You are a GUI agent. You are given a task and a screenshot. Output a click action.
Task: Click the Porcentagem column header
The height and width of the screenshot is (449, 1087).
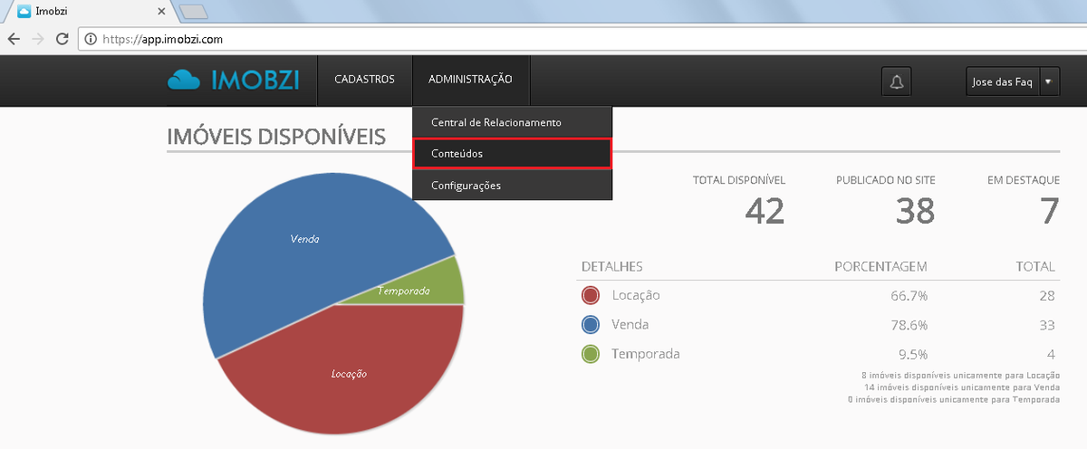[x=880, y=267]
